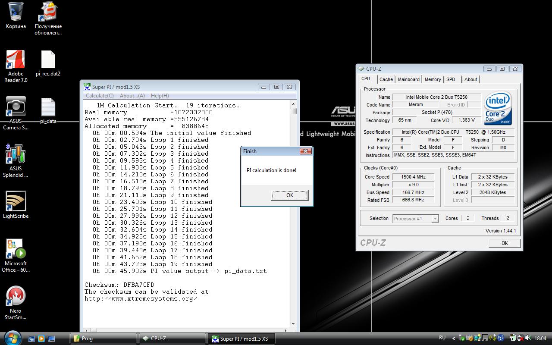Click the Threads value in CPU-Z

point(508,218)
